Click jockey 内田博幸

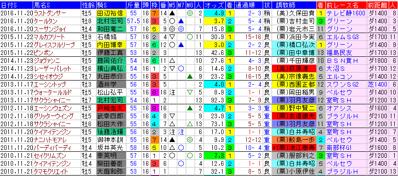coord(111,45)
